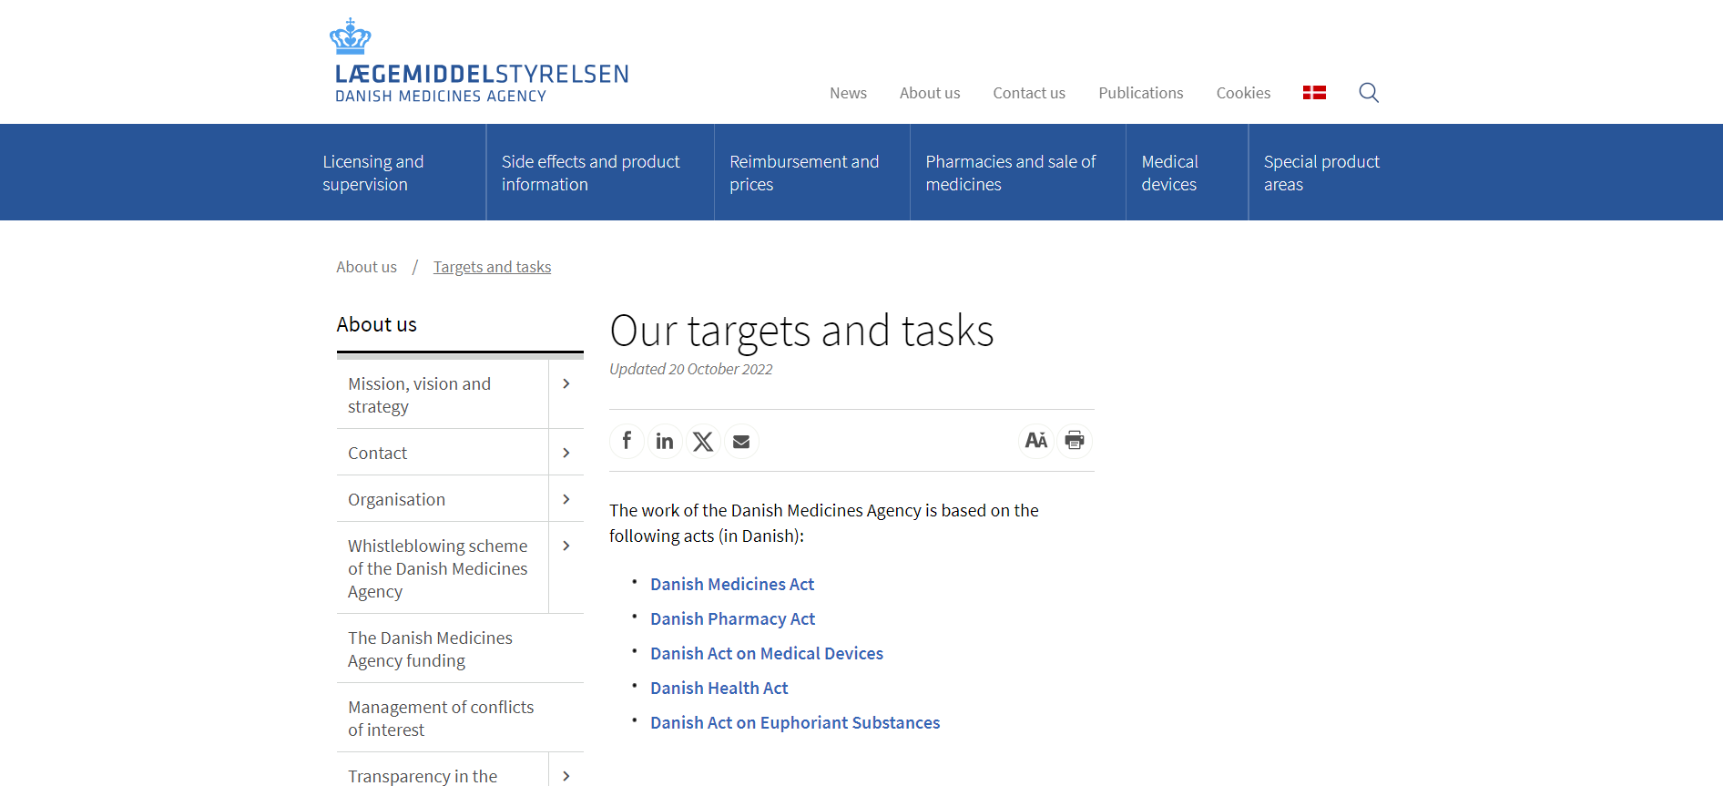The height and width of the screenshot is (786, 1723).
Task: Switch language with Danish flag icon
Action: pyautogui.click(x=1314, y=93)
